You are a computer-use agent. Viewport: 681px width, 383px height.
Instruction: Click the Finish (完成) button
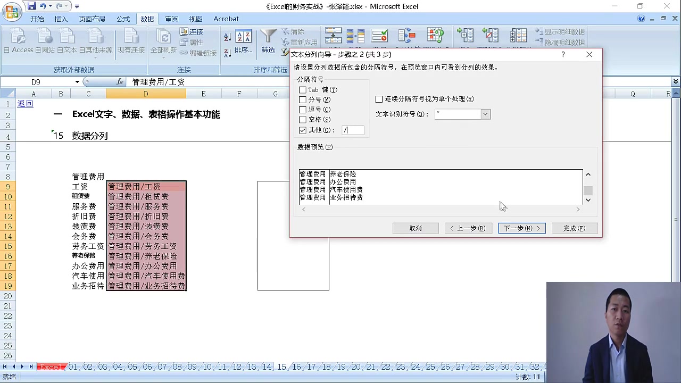(574, 228)
